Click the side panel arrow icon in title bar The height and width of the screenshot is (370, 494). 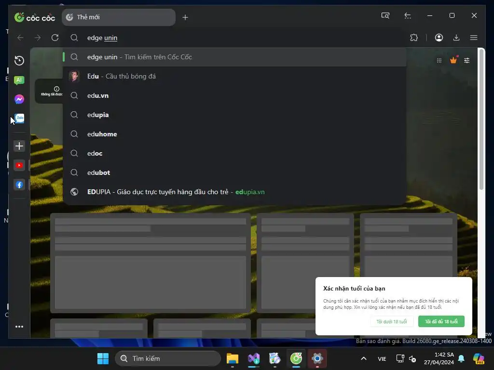[408, 15]
